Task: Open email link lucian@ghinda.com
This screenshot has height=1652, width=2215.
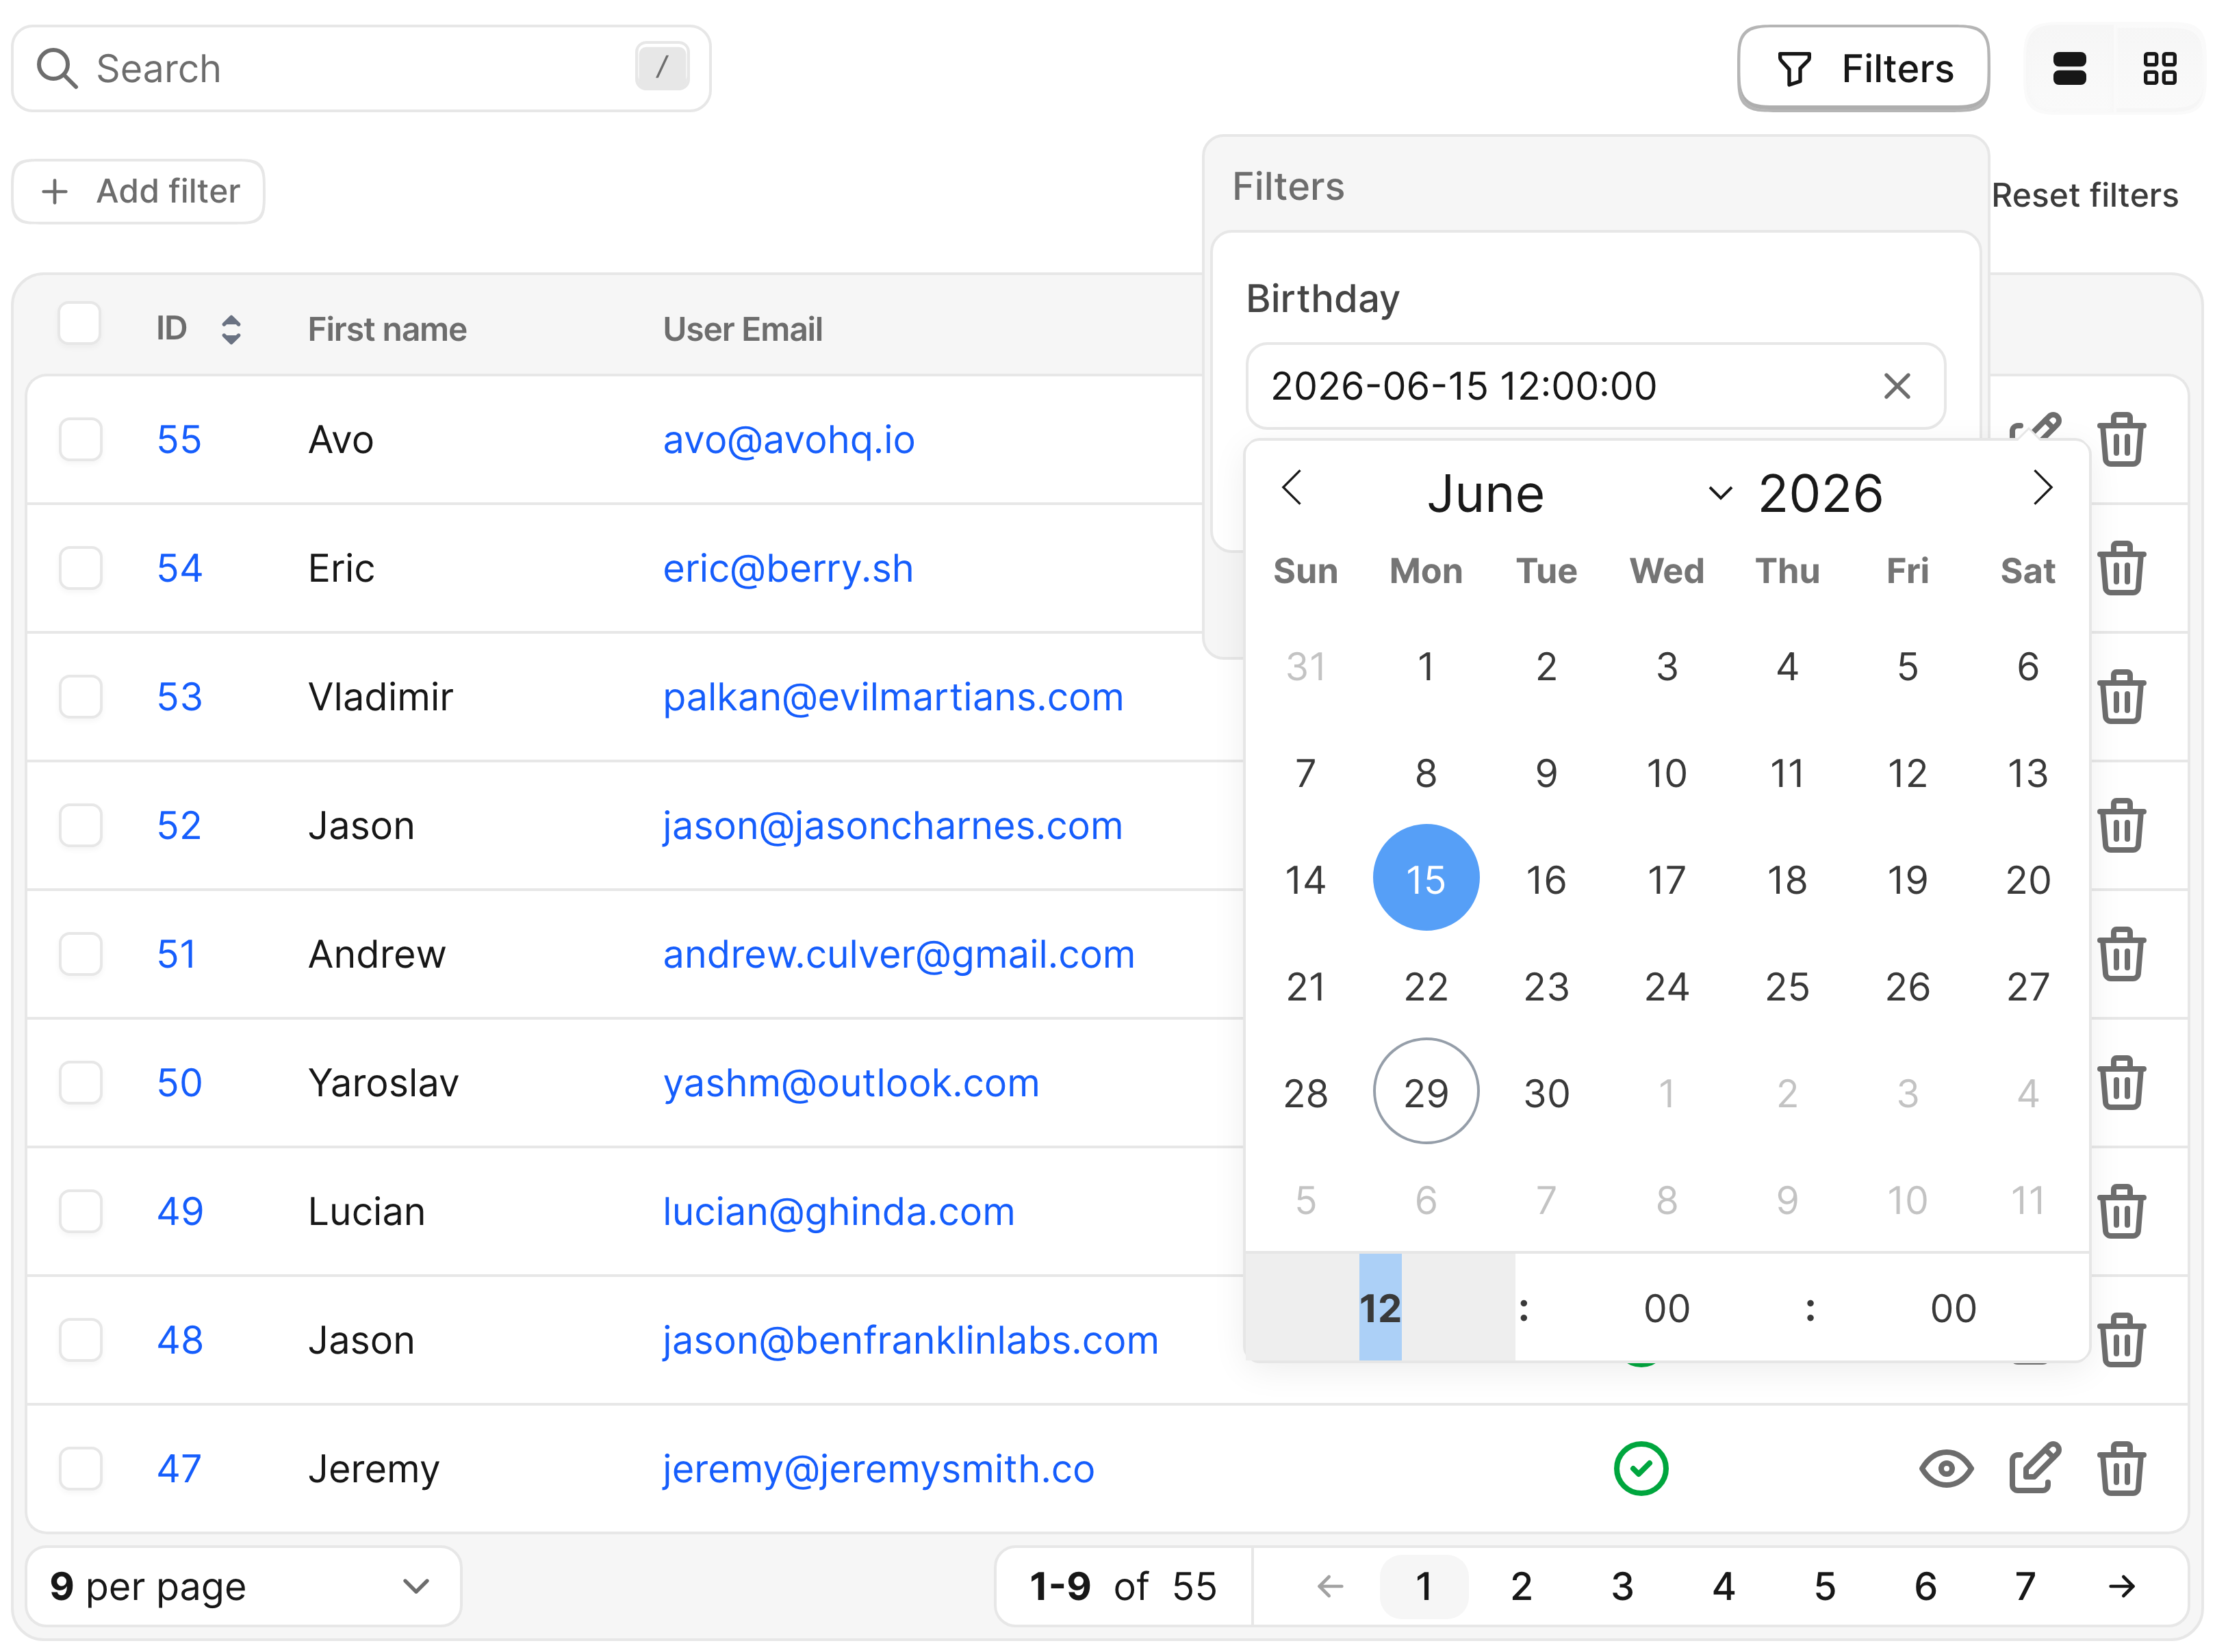Action: pos(838,1211)
